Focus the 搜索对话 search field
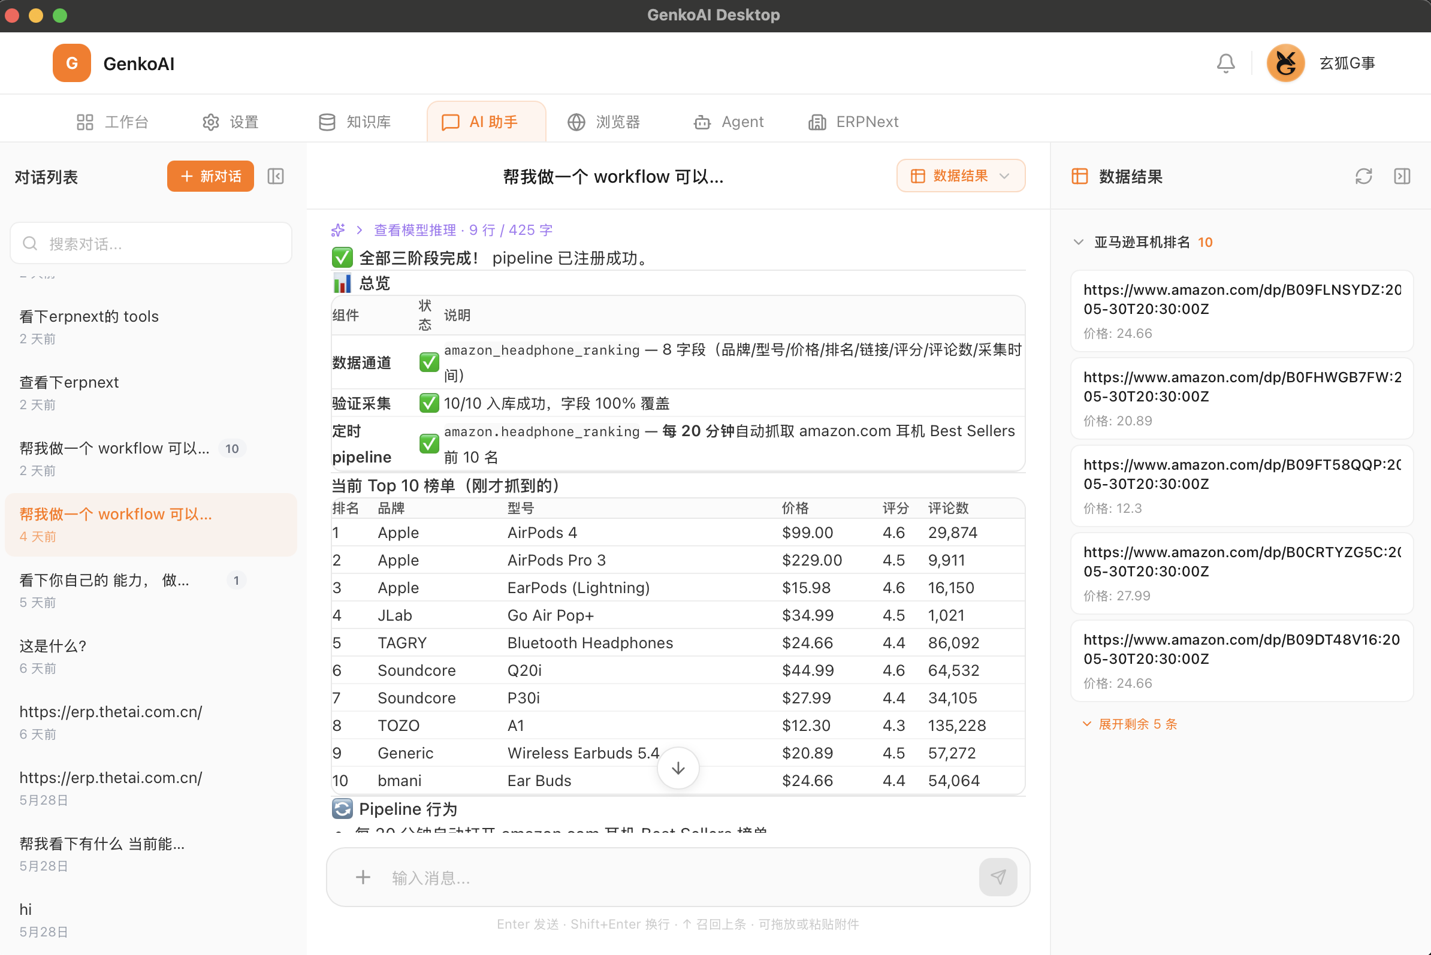Screen dimensions: 1431x955 pos(151,244)
